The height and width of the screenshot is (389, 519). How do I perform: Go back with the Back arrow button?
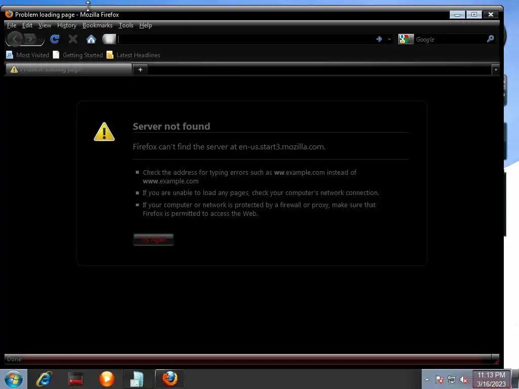[15, 40]
